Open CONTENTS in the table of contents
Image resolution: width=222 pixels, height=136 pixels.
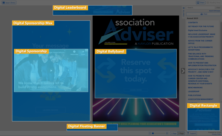(193, 22)
